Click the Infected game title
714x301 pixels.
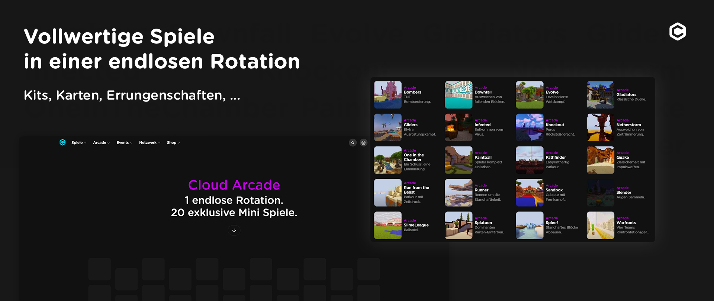pos(483,125)
